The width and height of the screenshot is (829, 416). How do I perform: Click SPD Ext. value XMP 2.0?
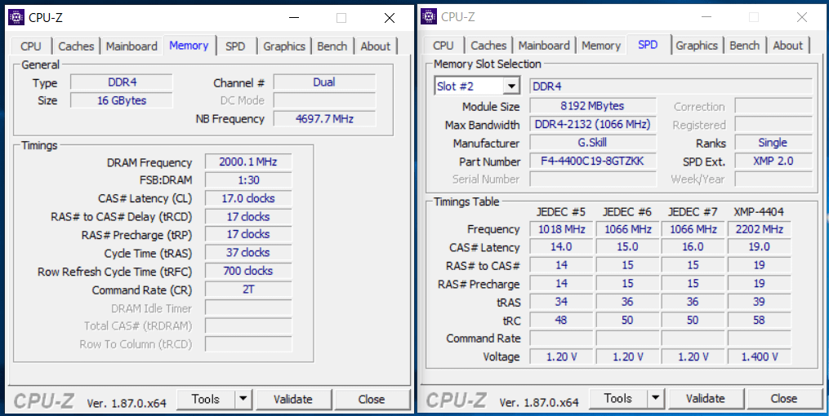[x=773, y=161]
